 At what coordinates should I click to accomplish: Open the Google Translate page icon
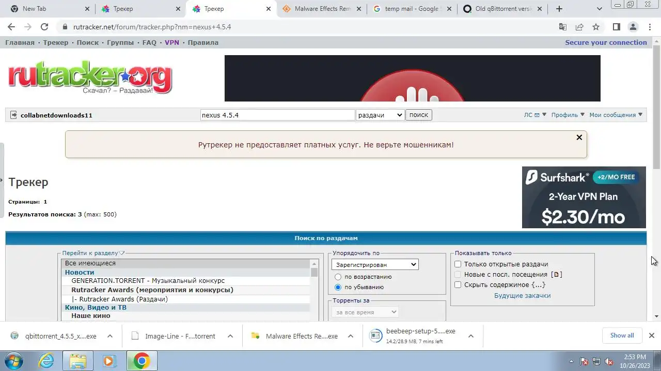pyautogui.click(x=563, y=27)
